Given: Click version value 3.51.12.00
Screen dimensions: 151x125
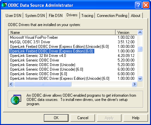Looking at the screenshot, I should [126, 42].
